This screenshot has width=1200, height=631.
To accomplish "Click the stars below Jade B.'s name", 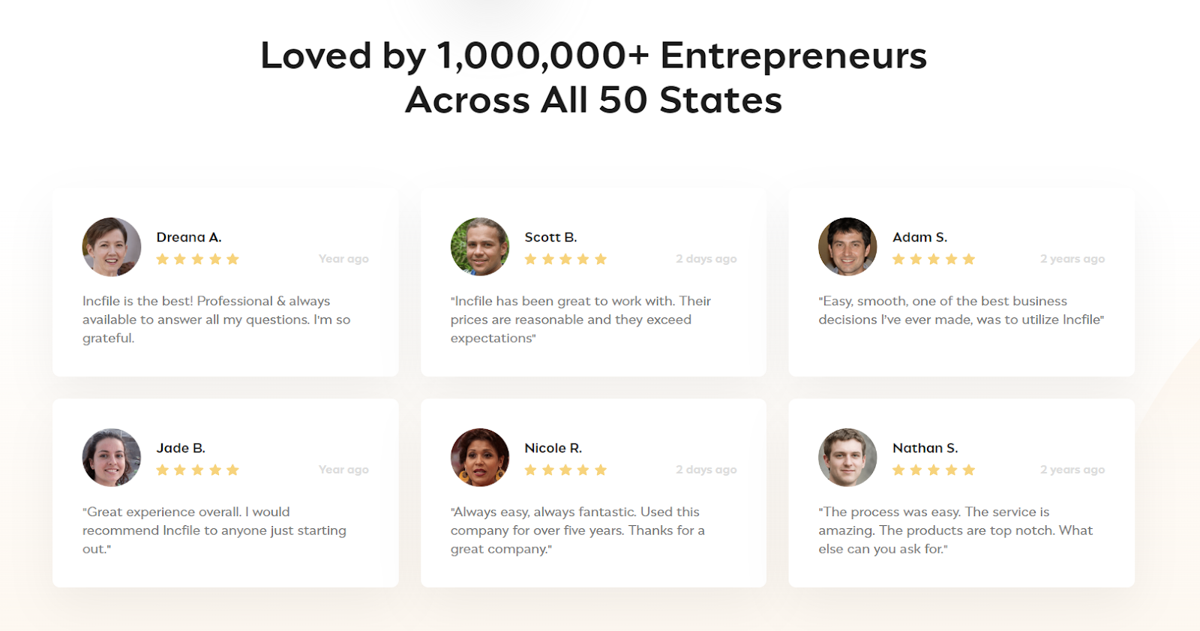I will [197, 470].
